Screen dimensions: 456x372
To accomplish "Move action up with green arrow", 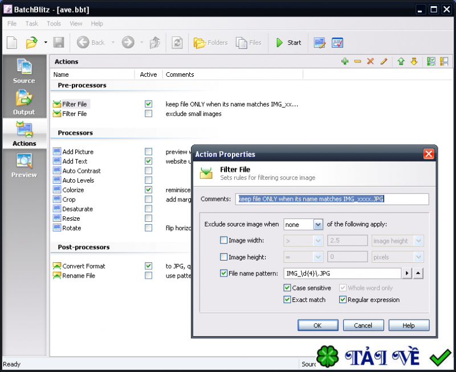I will point(401,61).
